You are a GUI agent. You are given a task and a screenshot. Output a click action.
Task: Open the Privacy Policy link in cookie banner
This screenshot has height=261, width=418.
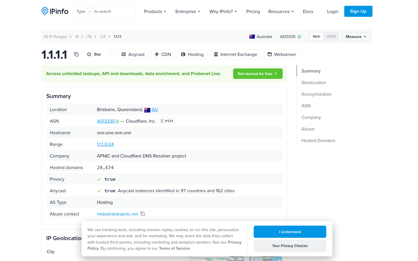[x=235, y=242]
